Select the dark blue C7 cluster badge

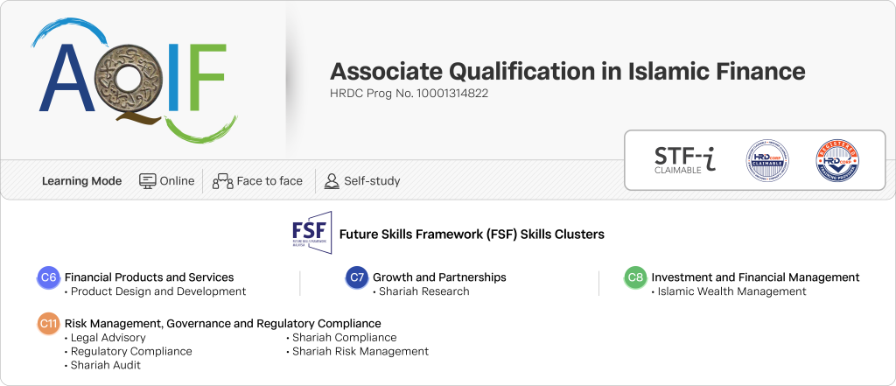point(356,277)
